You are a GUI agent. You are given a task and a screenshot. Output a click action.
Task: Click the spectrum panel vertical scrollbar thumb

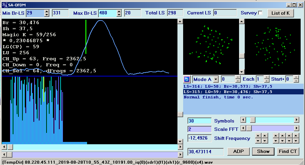180,114
